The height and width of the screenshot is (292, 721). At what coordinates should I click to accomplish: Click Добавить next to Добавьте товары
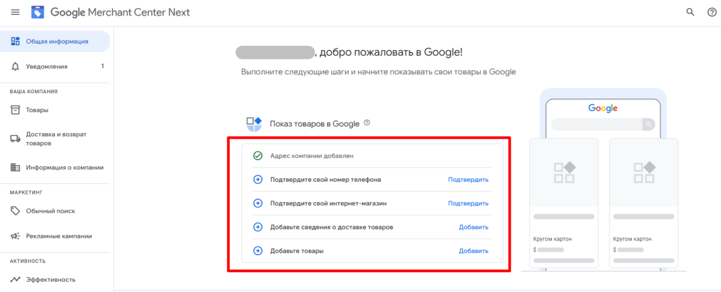click(x=473, y=251)
